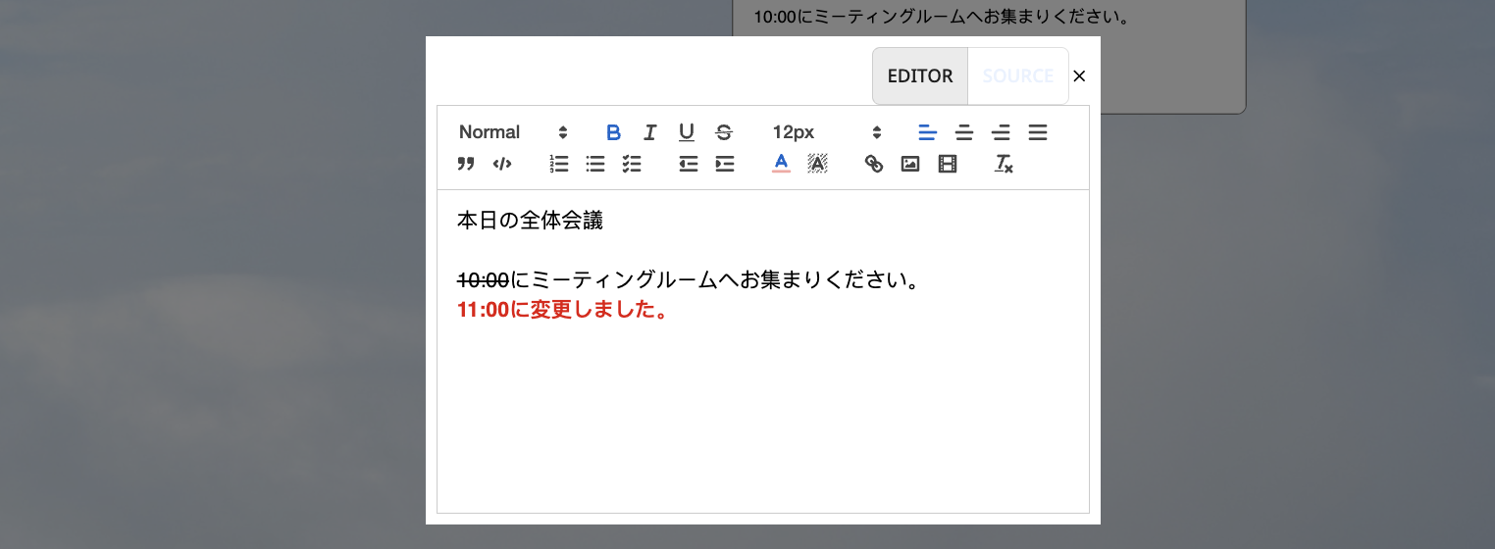1495x549 pixels.
Task: Open the Normal heading style dropdown
Action: [513, 132]
